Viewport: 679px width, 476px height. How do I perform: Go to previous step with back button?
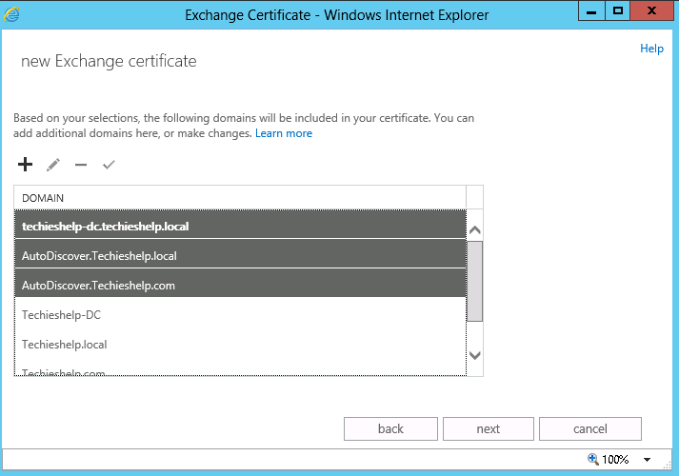coord(390,428)
